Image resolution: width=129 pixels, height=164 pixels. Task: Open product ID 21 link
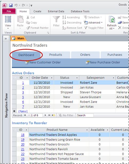(x=23, y=149)
